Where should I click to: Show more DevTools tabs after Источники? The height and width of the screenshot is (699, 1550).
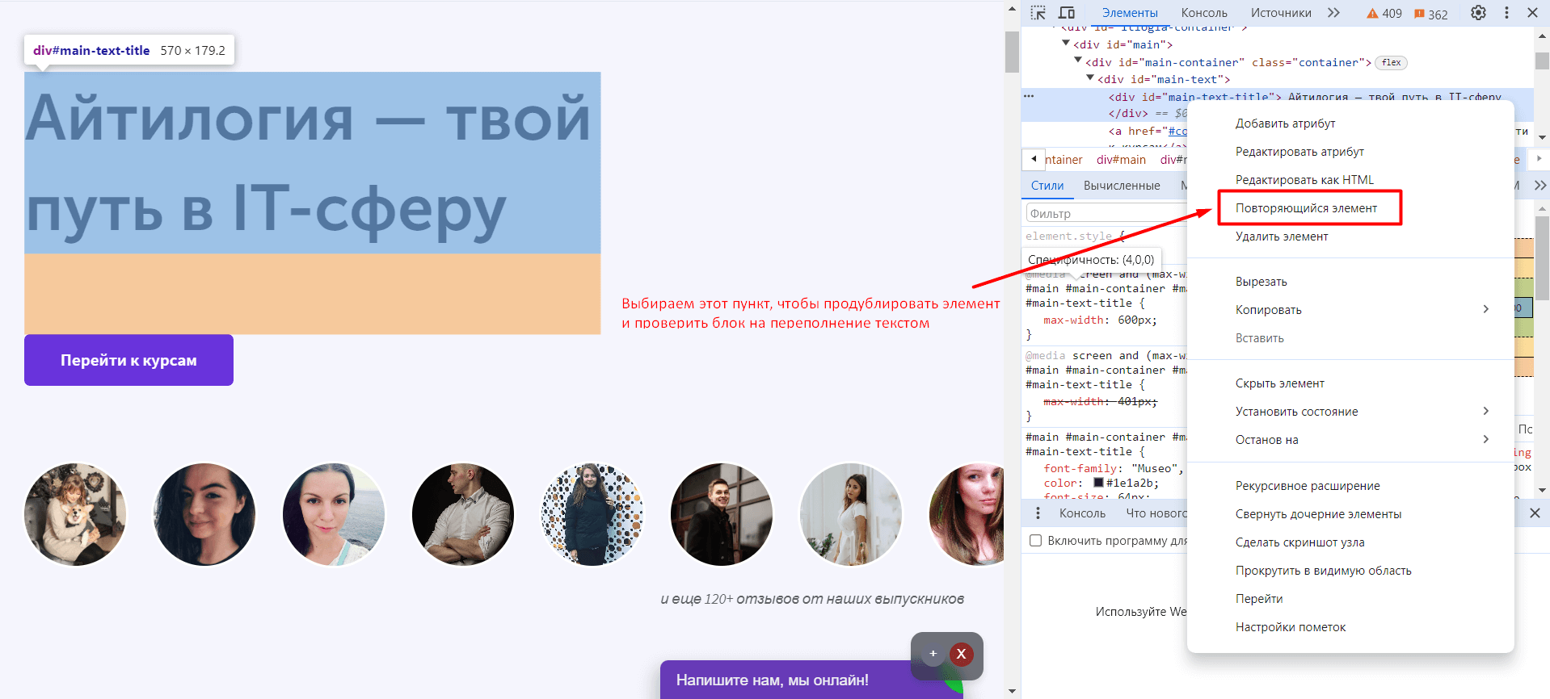coord(1333,13)
